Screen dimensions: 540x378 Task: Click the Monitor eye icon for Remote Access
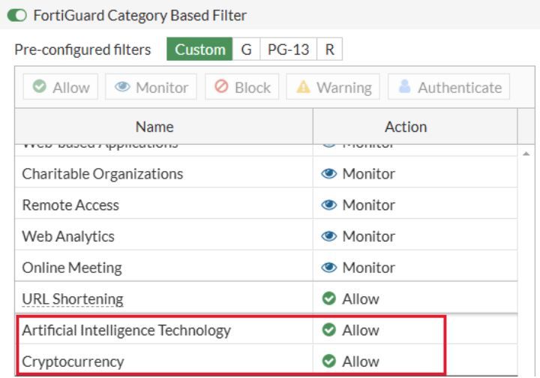328,205
